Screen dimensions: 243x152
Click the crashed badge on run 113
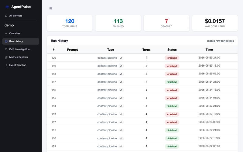[x=172, y=114]
